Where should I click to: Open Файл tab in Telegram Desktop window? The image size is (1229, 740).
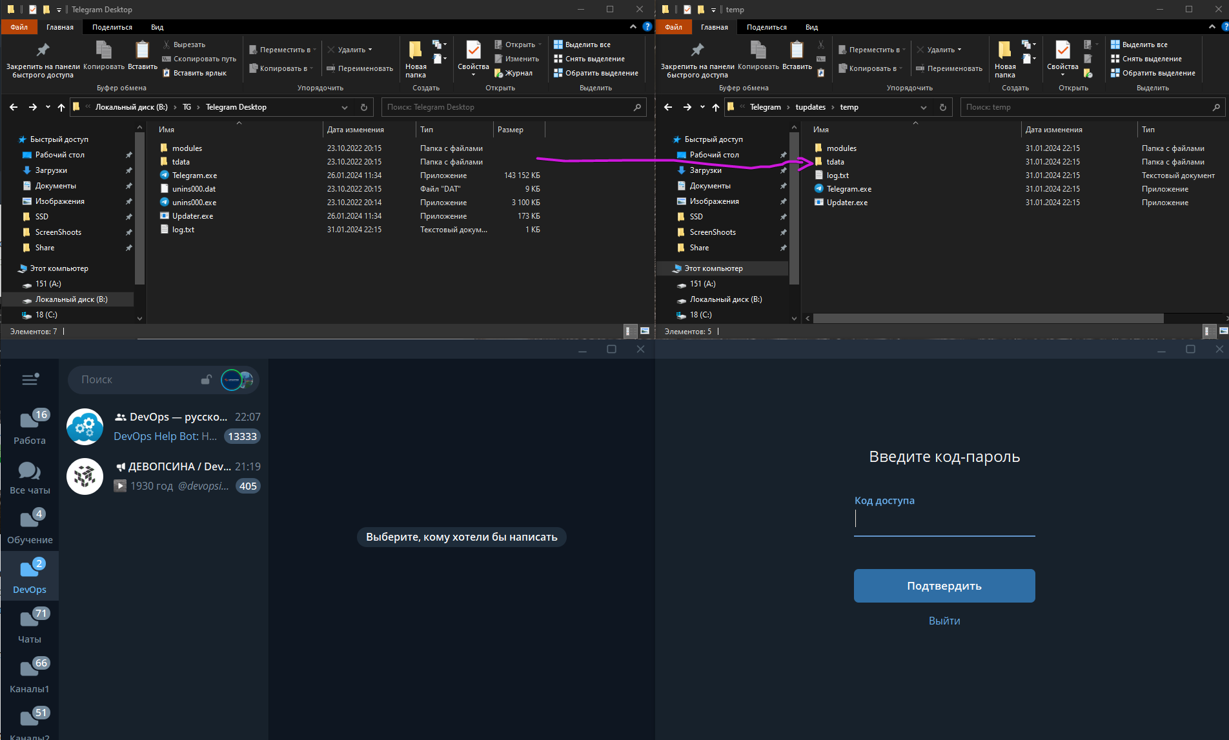point(19,27)
